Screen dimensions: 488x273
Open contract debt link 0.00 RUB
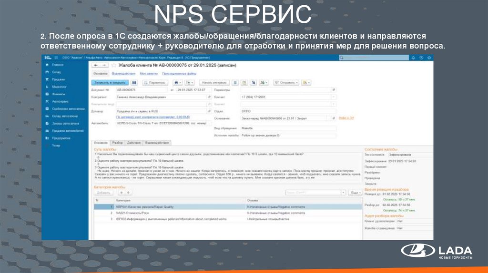[153, 117]
